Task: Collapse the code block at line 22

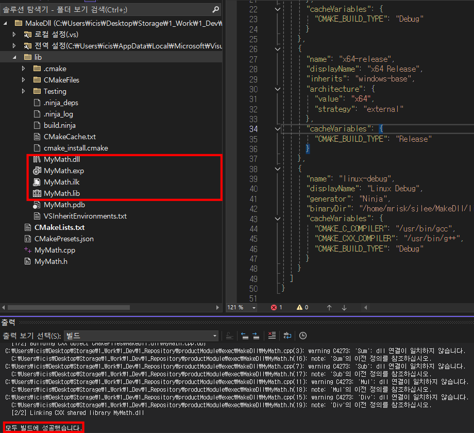Action: pyautogui.click(x=278, y=9)
